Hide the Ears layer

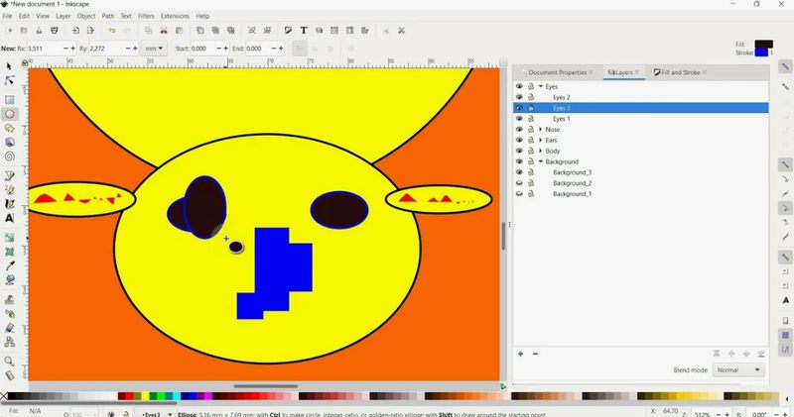click(519, 140)
